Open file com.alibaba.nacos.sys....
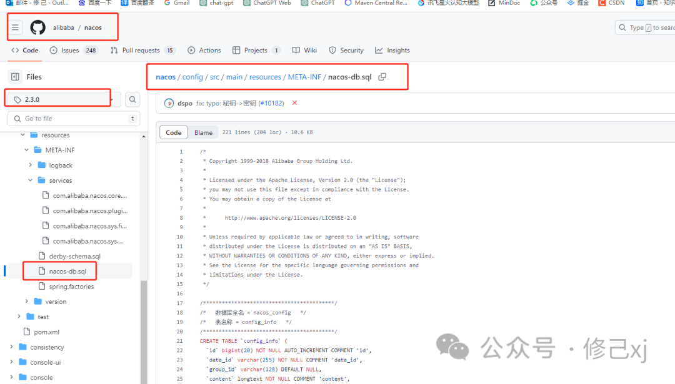 (88, 241)
